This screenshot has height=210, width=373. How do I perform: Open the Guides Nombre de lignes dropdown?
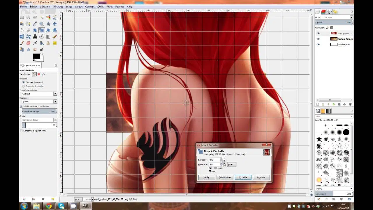[x=39, y=120]
